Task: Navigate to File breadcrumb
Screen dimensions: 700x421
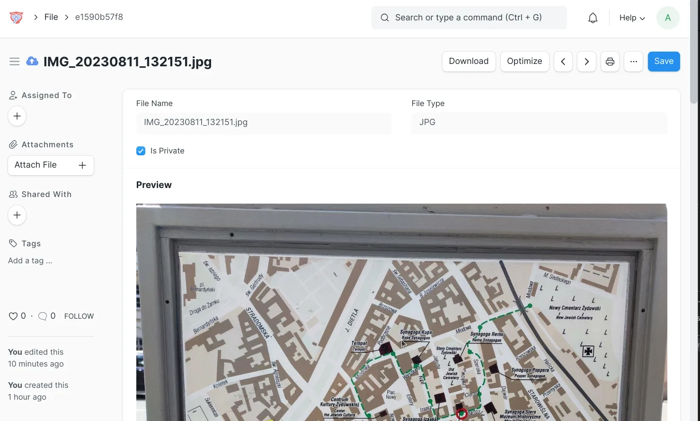Action: tap(51, 17)
